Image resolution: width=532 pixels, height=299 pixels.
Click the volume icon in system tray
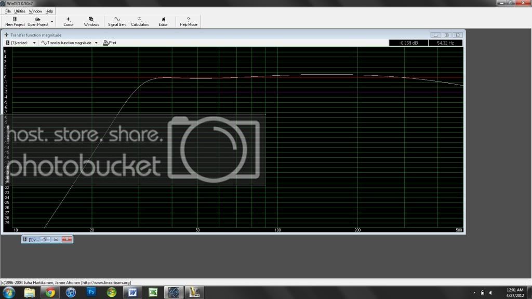pyautogui.click(x=490, y=293)
